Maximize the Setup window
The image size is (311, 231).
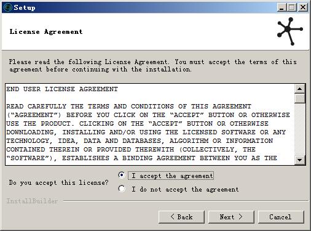coord(292,7)
